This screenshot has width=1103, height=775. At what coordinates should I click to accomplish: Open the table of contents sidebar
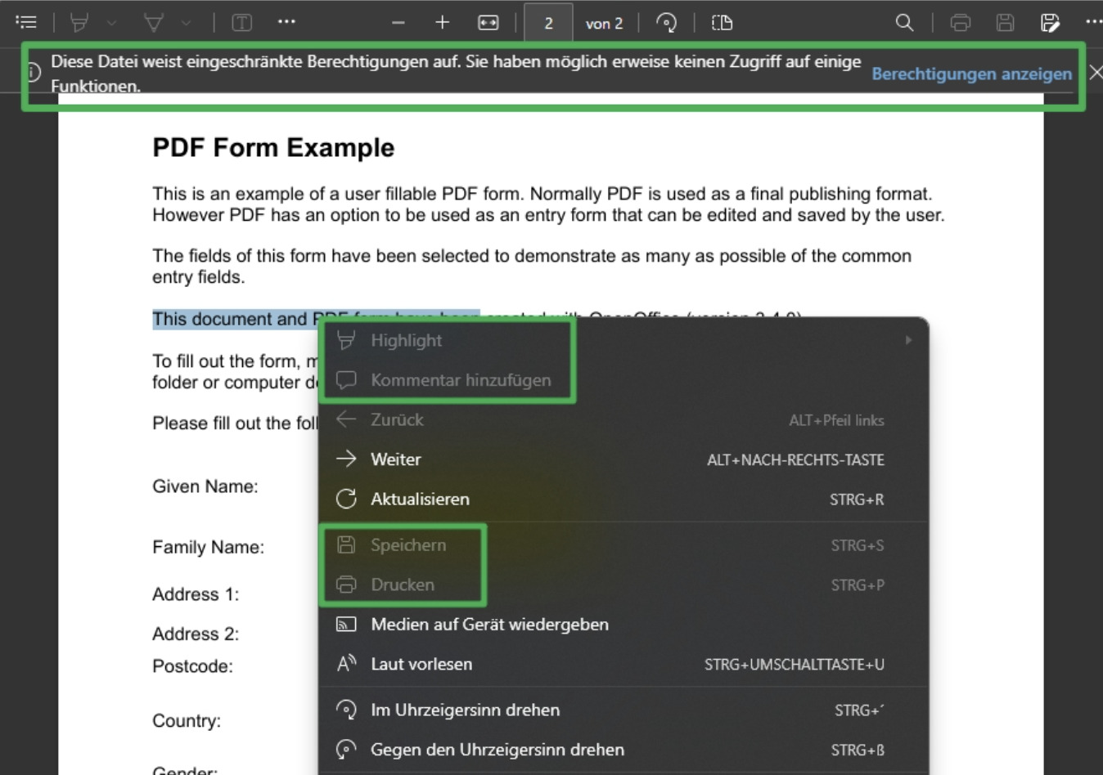point(26,23)
